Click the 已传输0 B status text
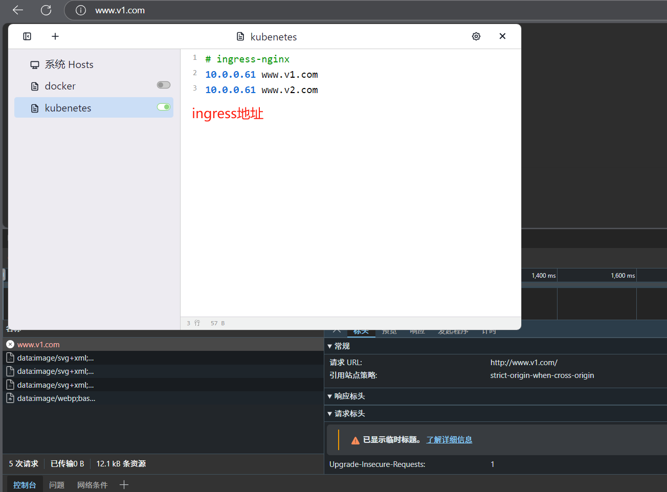The width and height of the screenshot is (667, 492). point(67,464)
